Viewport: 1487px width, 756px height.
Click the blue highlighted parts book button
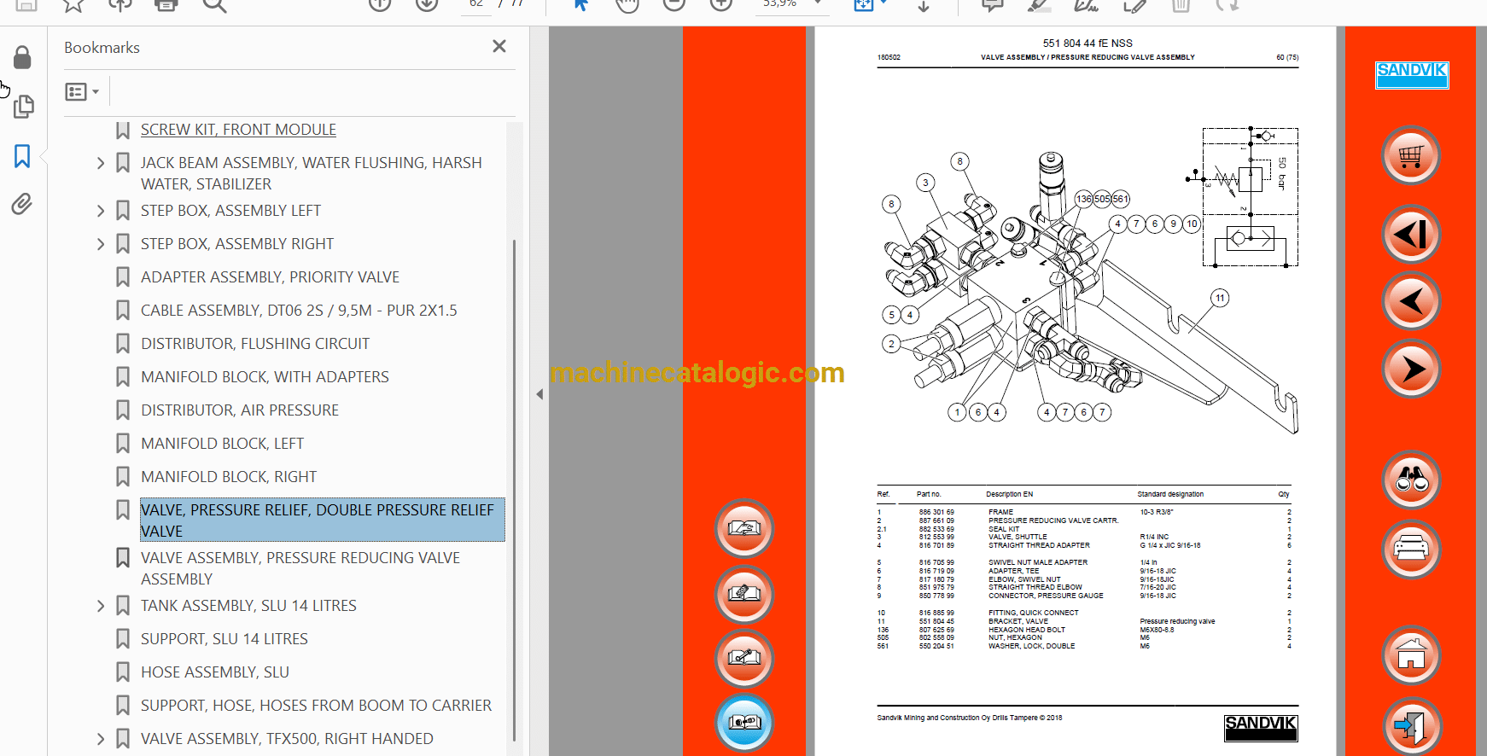pos(744,724)
